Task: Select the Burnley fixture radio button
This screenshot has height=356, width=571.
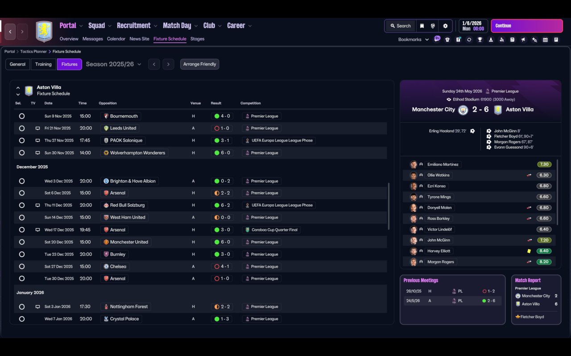Action: point(22,254)
